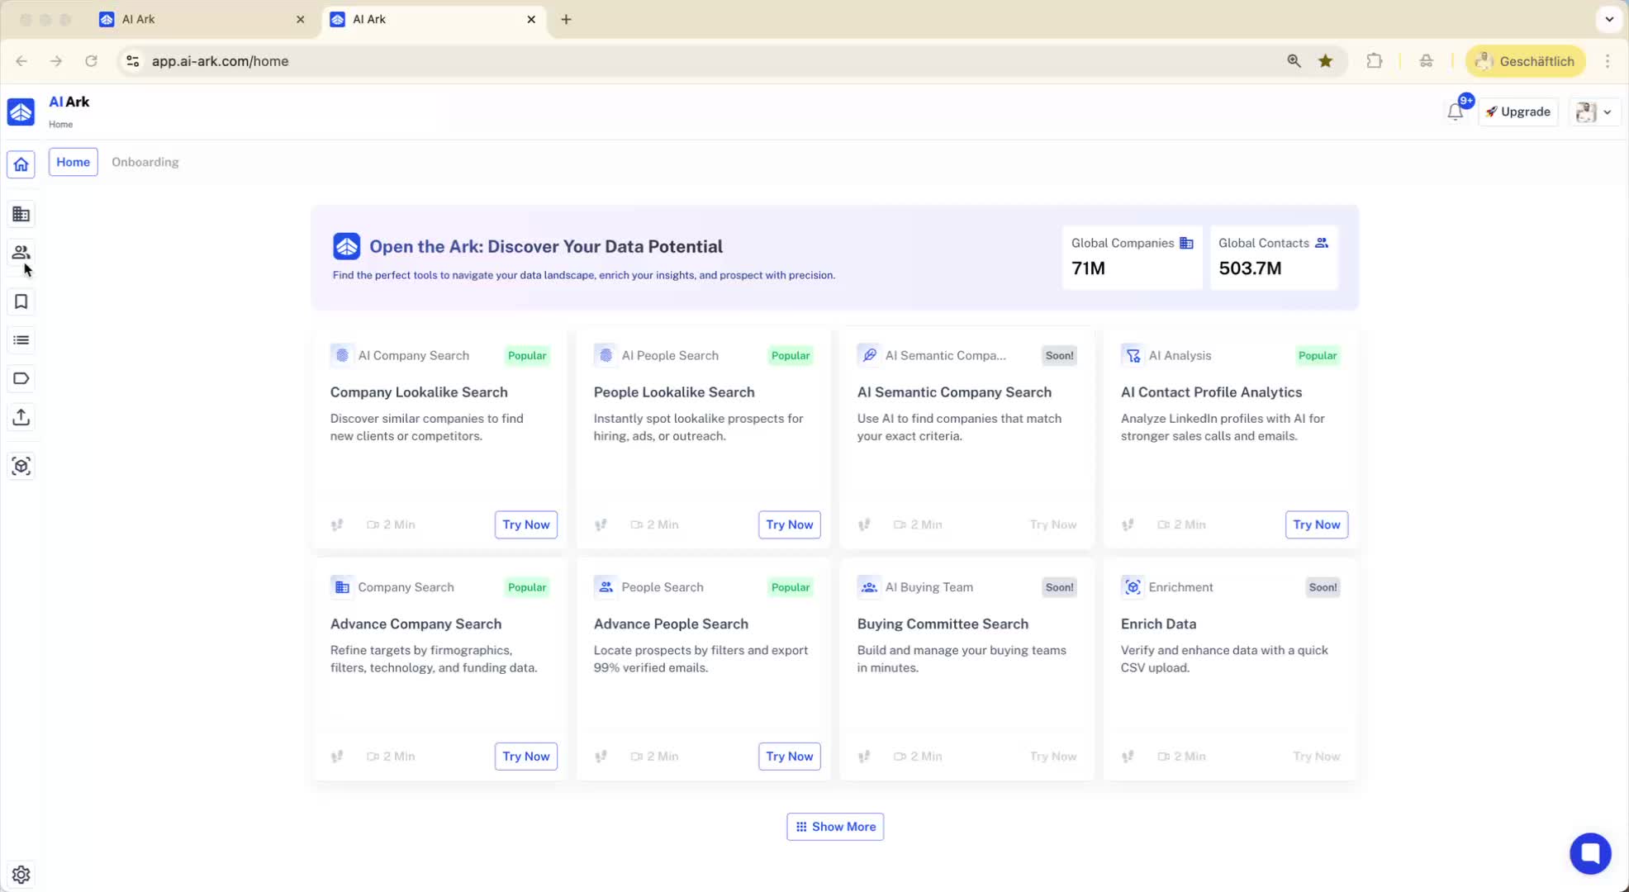Open the tag label sidebar icon
Screen dimensions: 1629x892
click(x=21, y=379)
